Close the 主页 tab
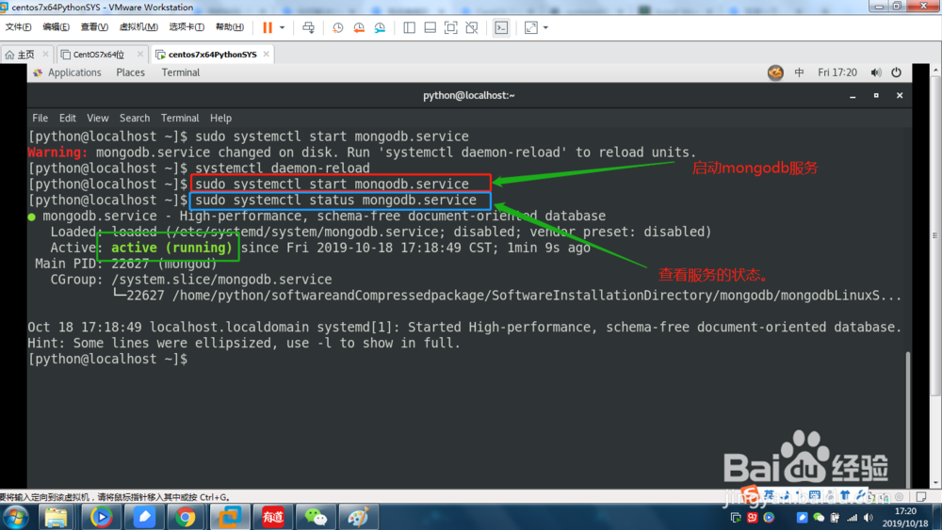Screen dimensions: 942x530 click(x=45, y=54)
